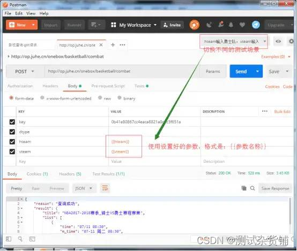Select the raw radio button
The width and height of the screenshot is (297, 251).
100,97
